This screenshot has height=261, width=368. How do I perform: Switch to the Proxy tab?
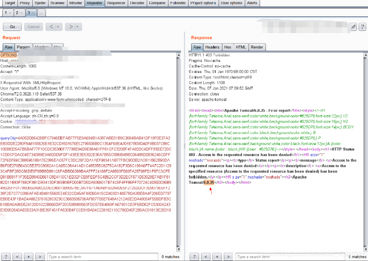coord(25,3)
